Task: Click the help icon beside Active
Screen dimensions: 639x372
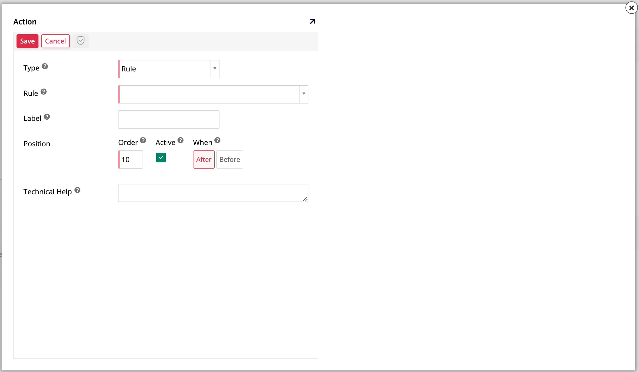Action: (x=180, y=140)
